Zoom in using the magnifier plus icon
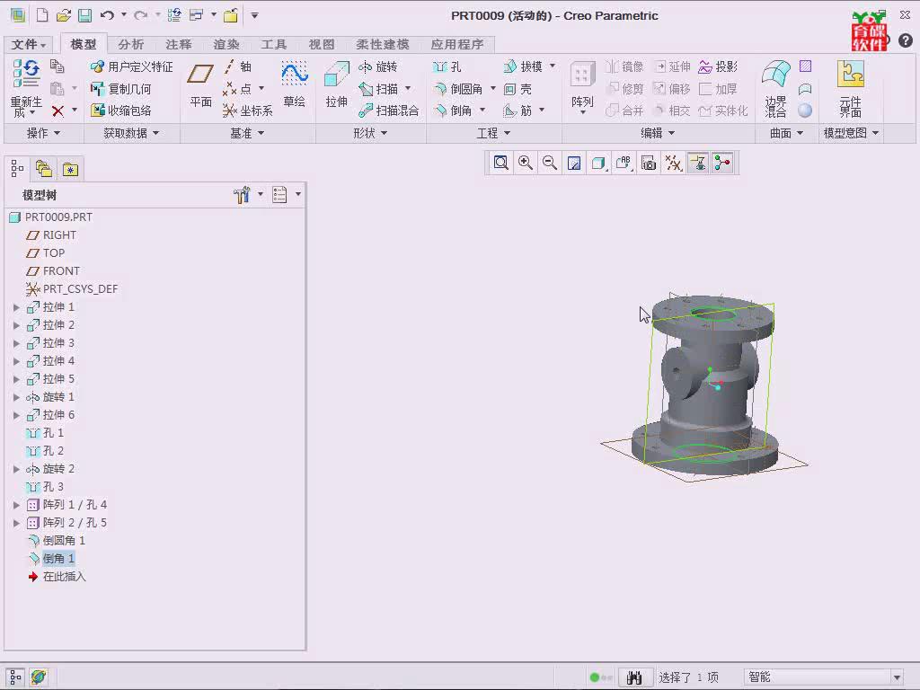Image resolution: width=920 pixels, height=690 pixels. pos(525,163)
